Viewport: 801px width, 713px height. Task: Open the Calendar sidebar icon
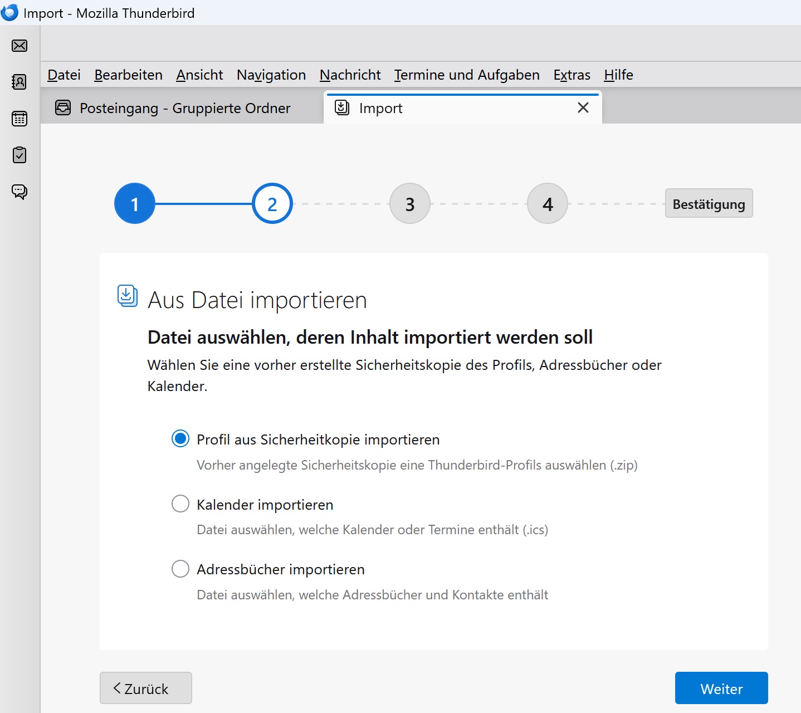pos(19,119)
